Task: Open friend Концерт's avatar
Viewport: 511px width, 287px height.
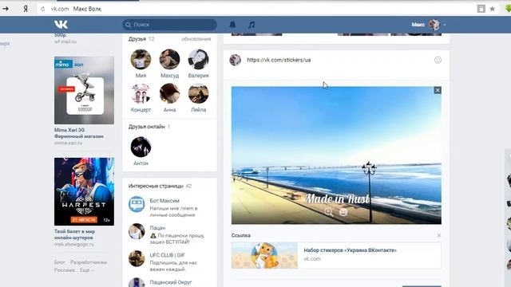Action: (x=141, y=93)
